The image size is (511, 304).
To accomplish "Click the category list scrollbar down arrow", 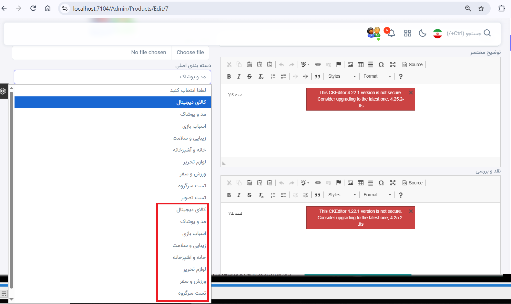I will point(11,299).
